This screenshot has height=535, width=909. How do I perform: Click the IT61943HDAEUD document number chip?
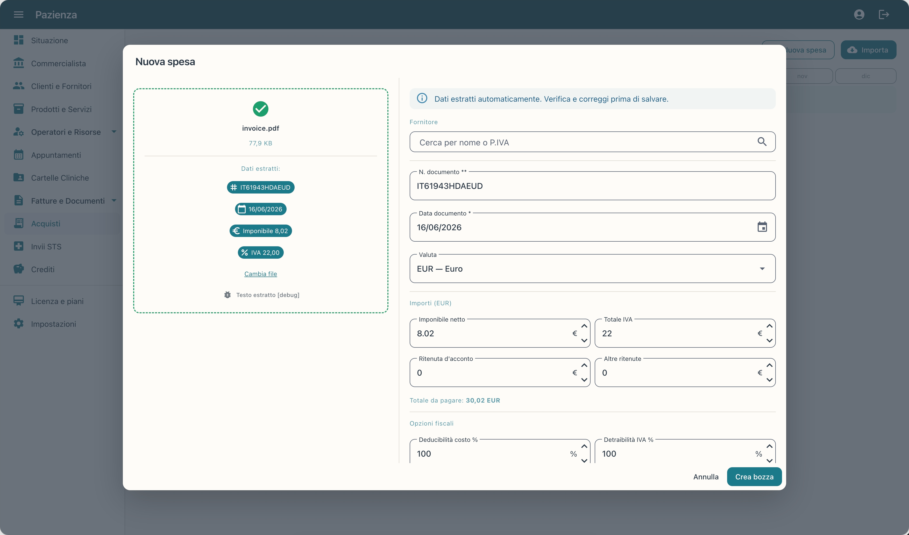pos(261,188)
